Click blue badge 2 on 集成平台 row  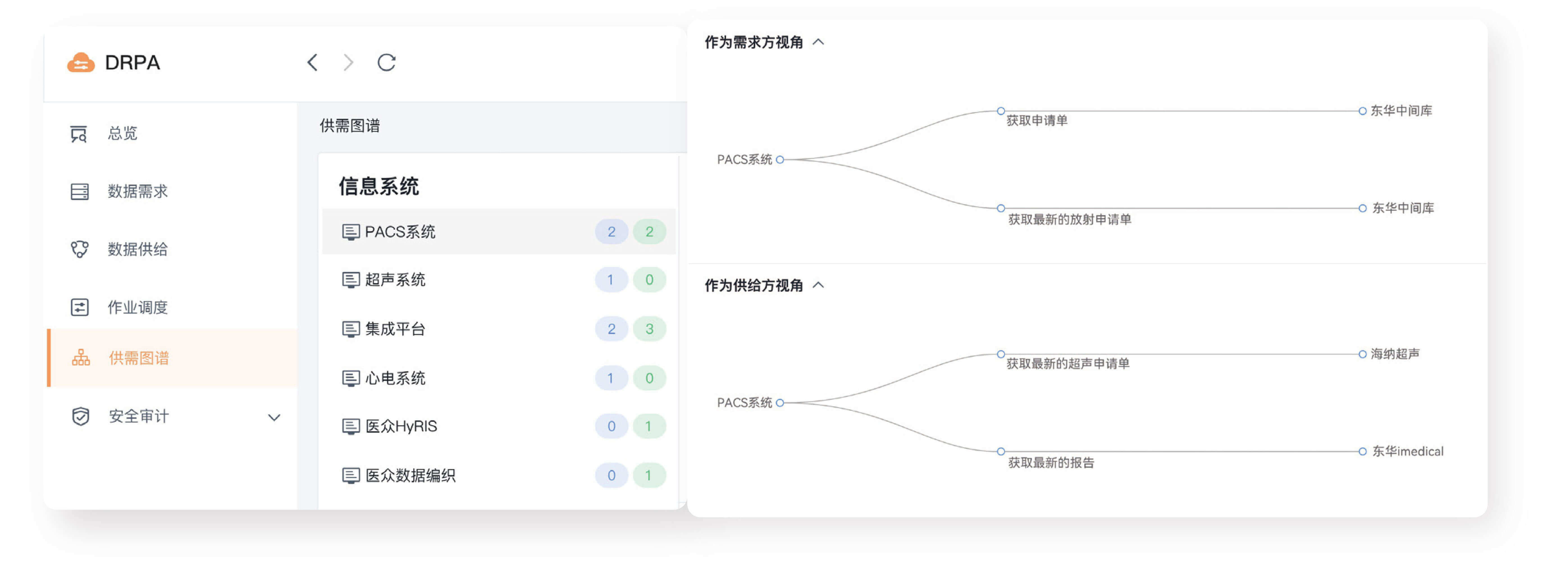tap(611, 329)
